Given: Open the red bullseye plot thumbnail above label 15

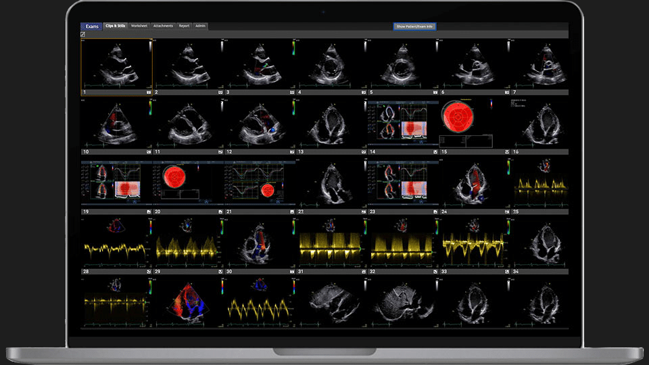Looking at the screenshot, I should tap(475, 124).
